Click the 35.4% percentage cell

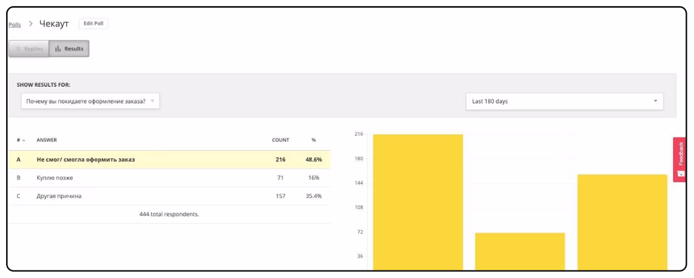tap(314, 196)
